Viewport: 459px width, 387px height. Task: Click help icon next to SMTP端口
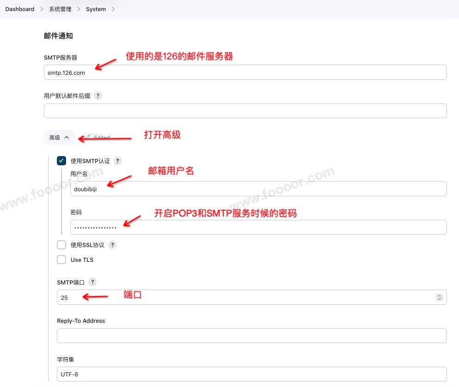(x=92, y=282)
